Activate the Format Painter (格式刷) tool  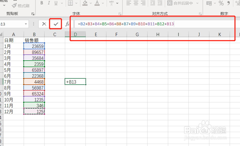(21, 6)
